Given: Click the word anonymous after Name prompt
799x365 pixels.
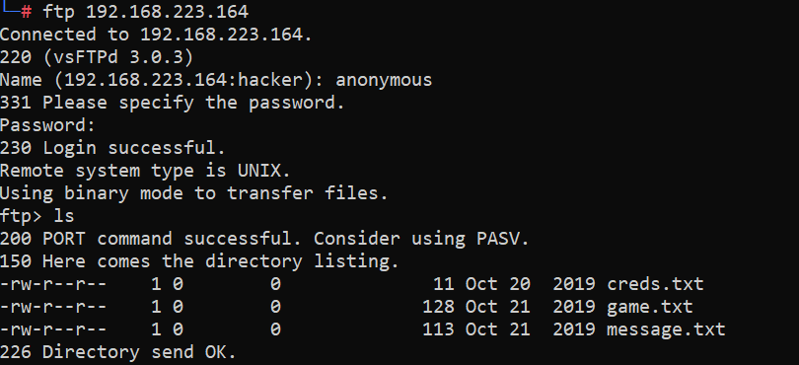Looking at the screenshot, I should pos(384,80).
